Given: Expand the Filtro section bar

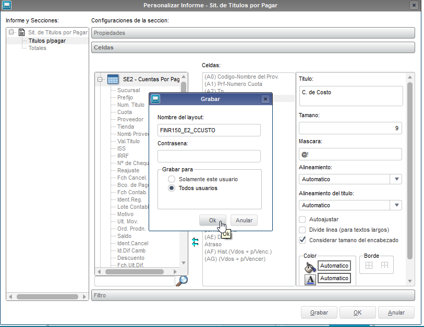Looking at the screenshot, I should [x=253, y=295].
